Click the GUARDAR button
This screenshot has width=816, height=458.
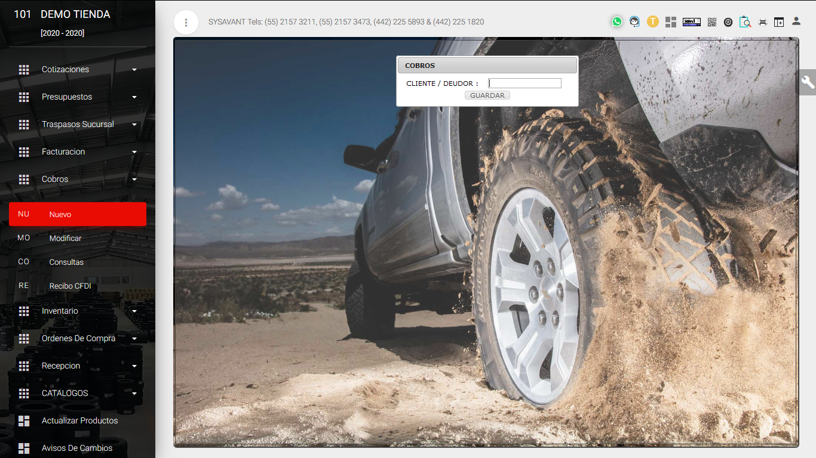487,95
